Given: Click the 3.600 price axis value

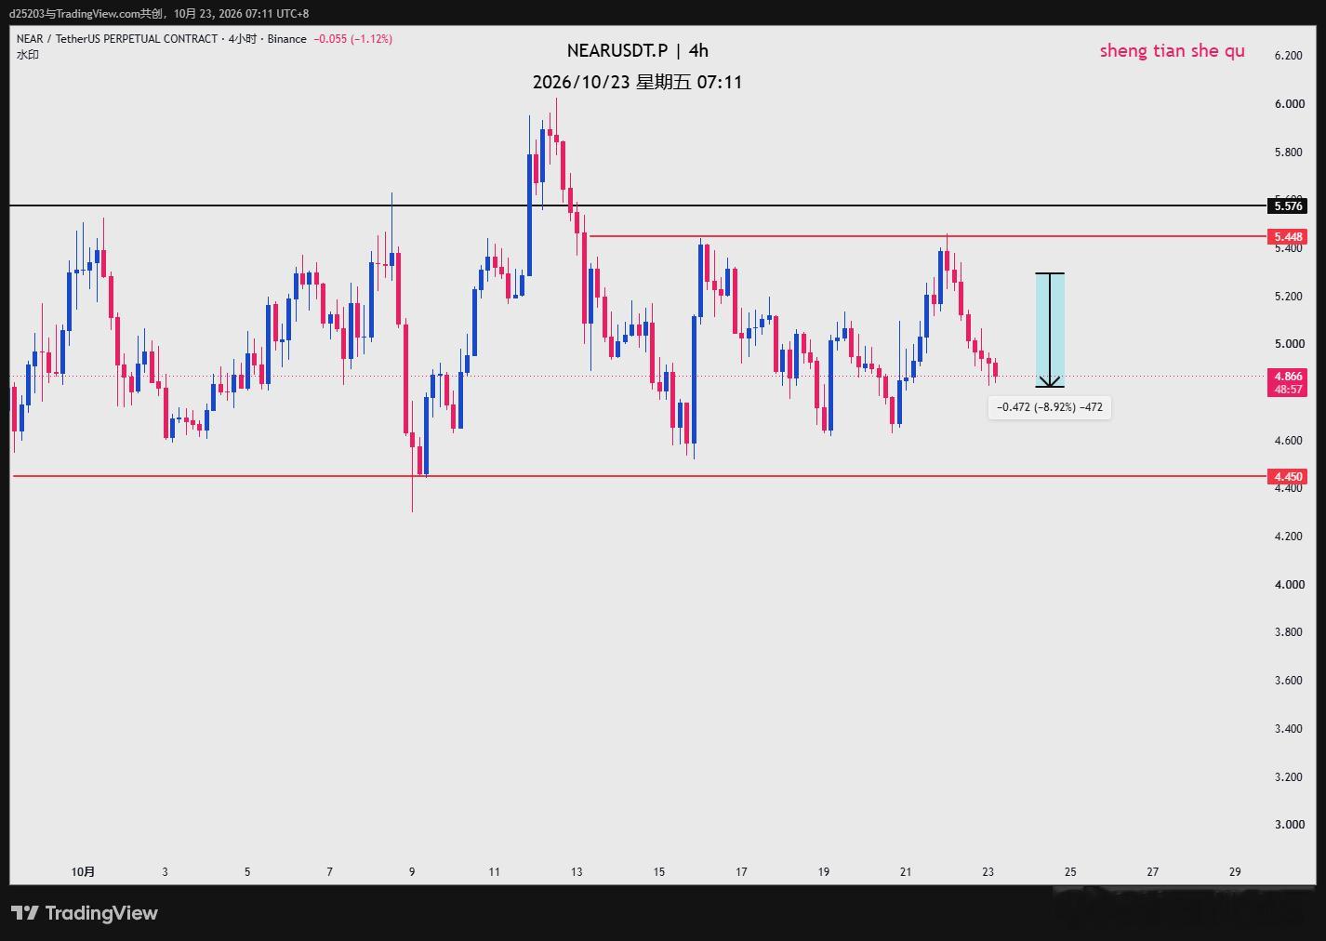Looking at the screenshot, I should coord(1289,680).
